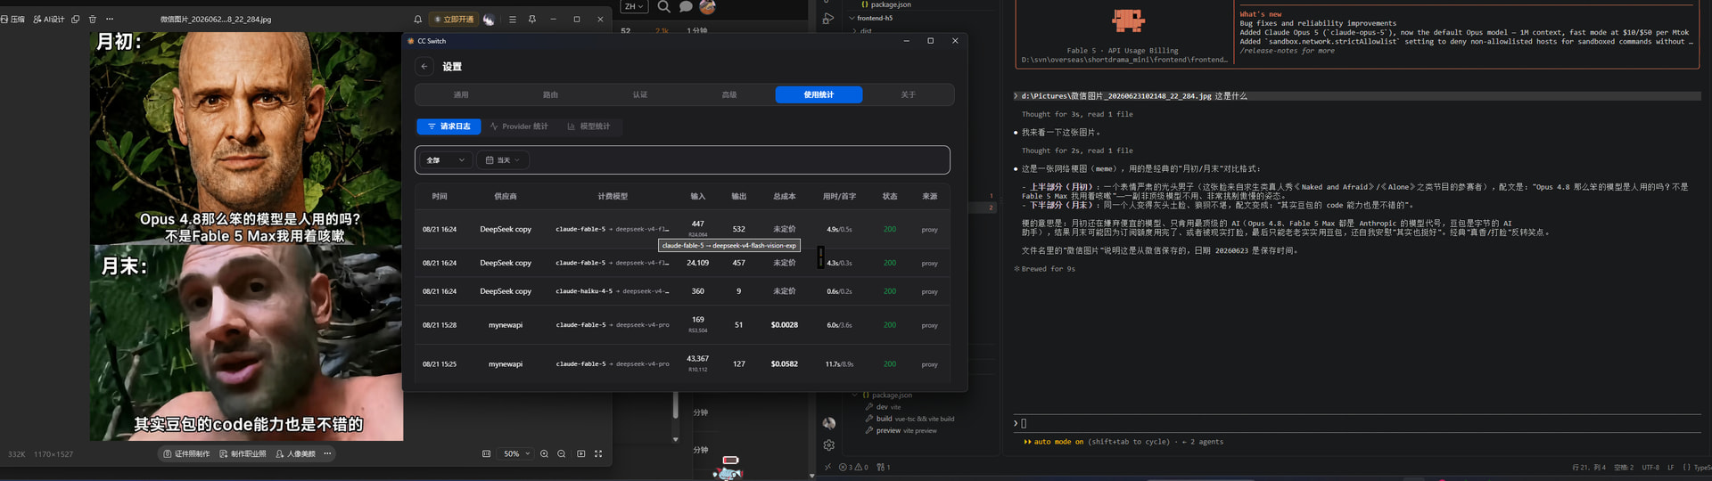Open bottom toolbar more-options ellipsis
The width and height of the screenshot is (1712, 481).
327,453
